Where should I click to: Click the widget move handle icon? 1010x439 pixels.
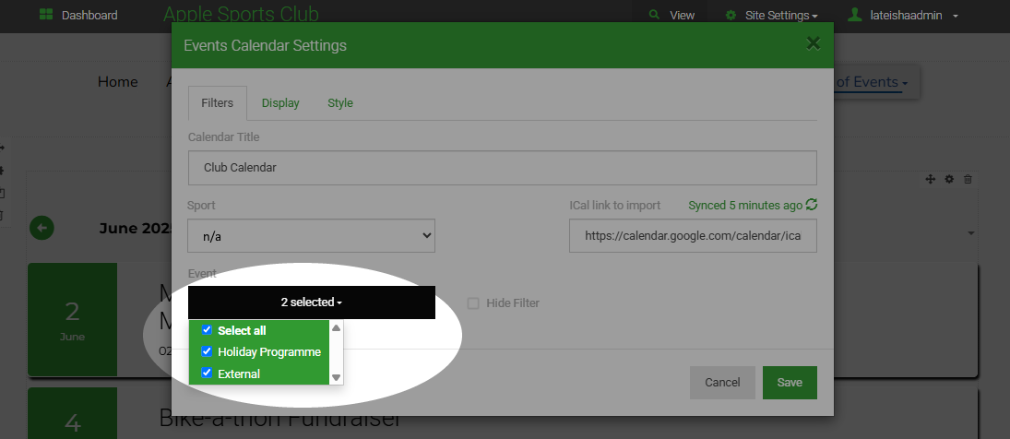click(931, 179)
